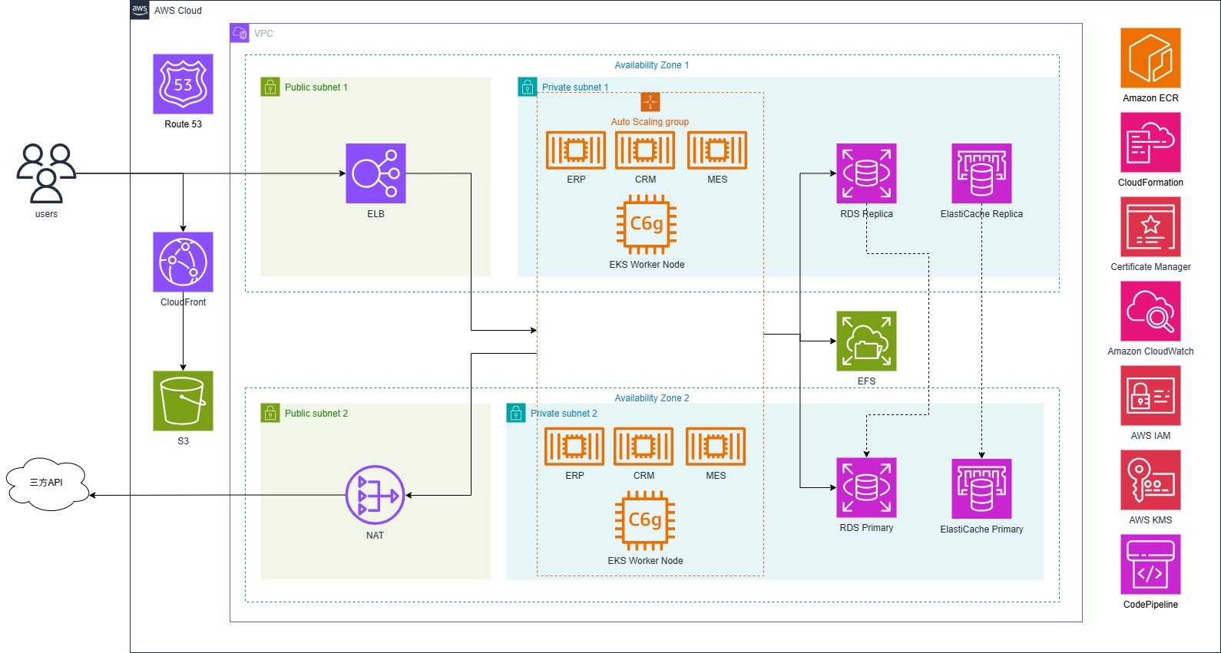Select the ElastiCache Replica icon
Screen dimensions: 1221x653
(x=981, y=173)
